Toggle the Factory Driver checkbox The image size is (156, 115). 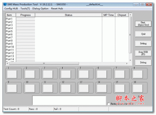(108, 104)
